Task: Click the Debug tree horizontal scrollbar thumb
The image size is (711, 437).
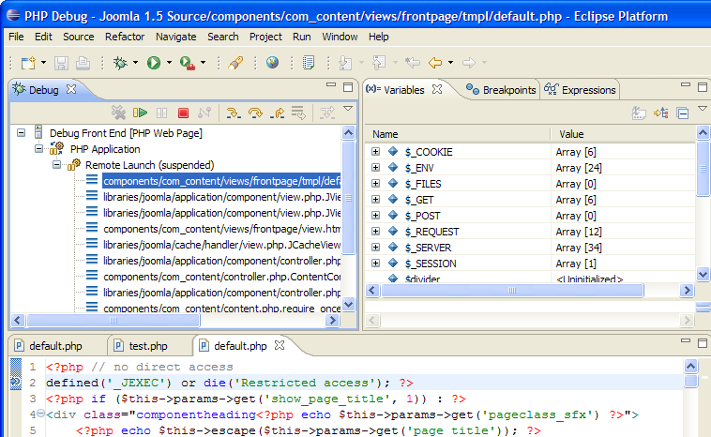Action: click(113, 320)
